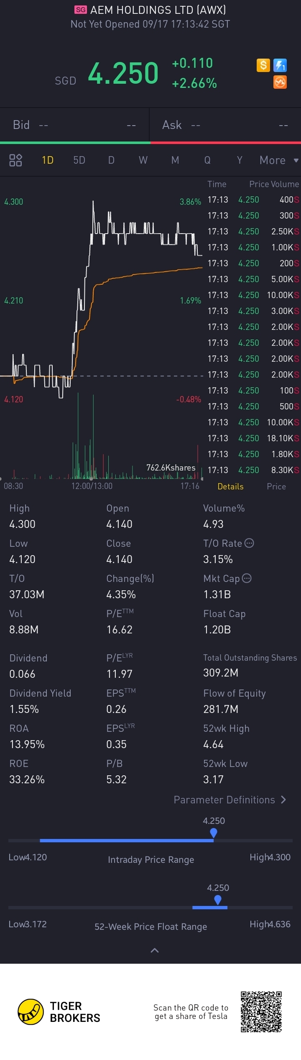
Task: Open Parameter Definitions link
Action: tap(230, 800)
